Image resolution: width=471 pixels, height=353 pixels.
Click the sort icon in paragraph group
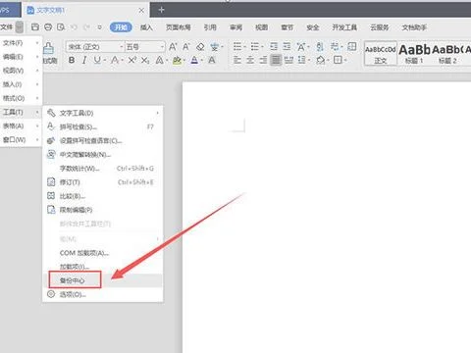320,47
